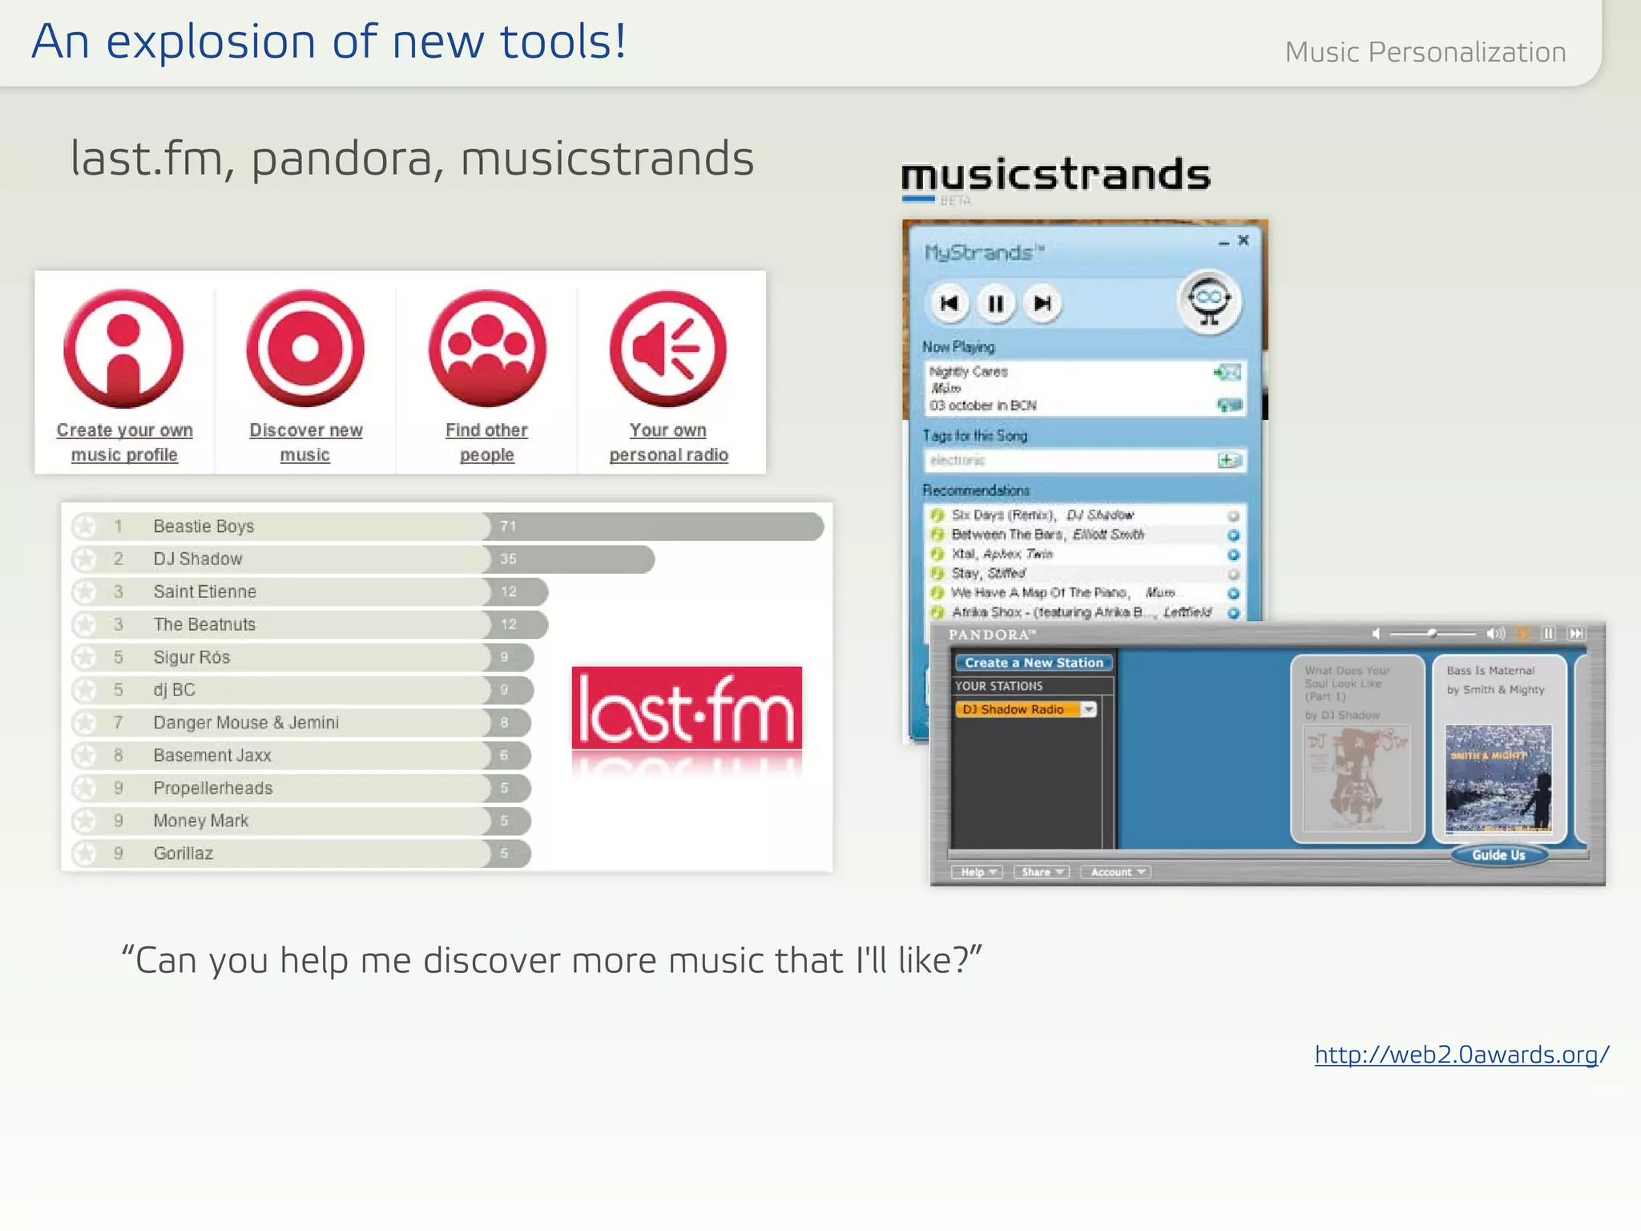Pause playback in MyStrands player
The height and width of the screenshot is (1231, 1641).
[996, 303]
